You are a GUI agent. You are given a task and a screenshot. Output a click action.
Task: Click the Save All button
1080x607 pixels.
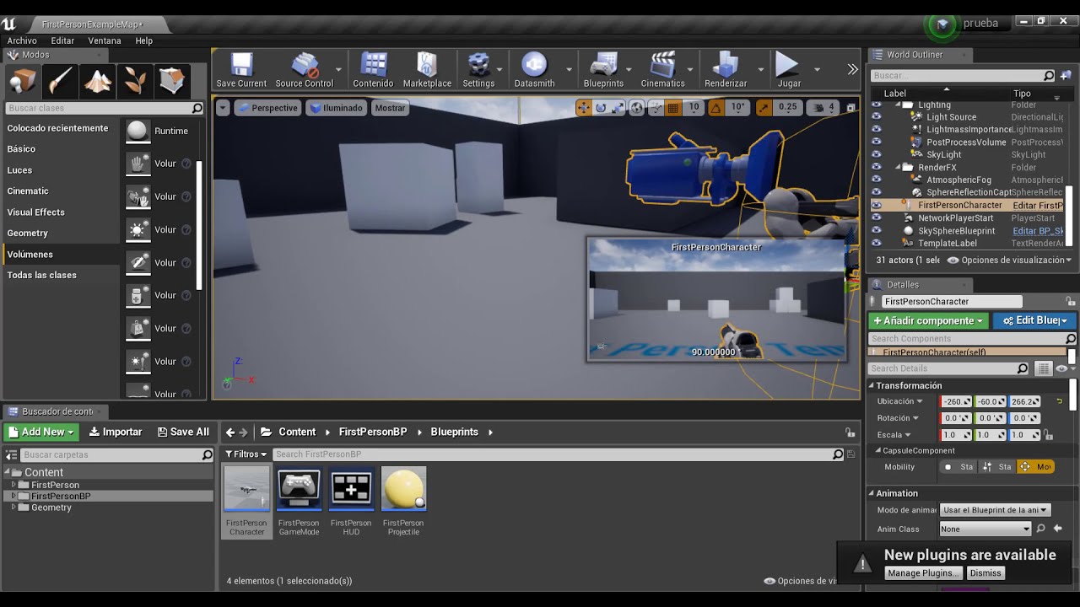[183, 432]
